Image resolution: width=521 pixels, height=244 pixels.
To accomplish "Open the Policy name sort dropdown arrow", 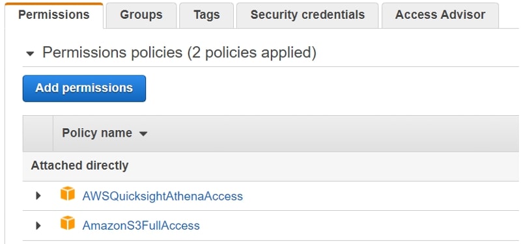I will point(143,134).
